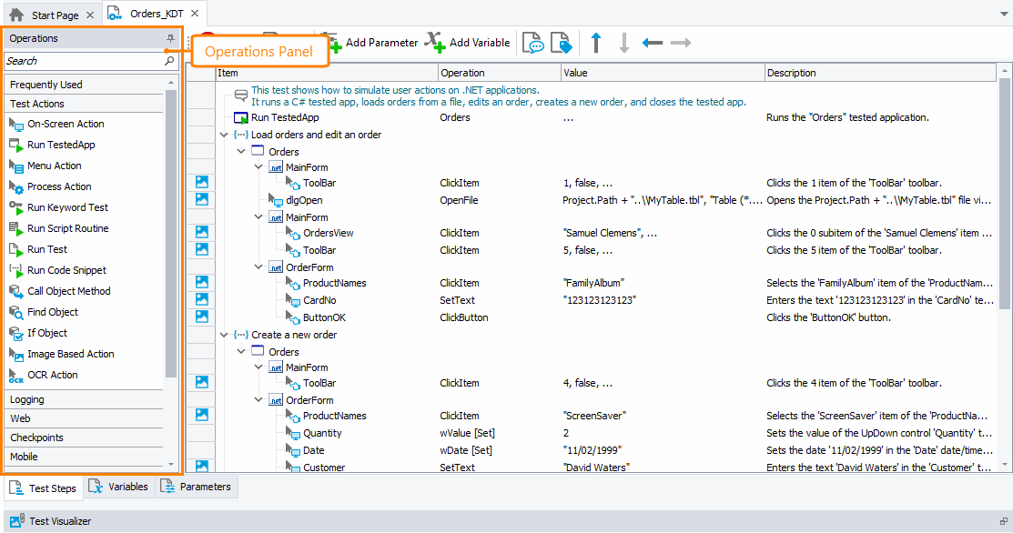1013x533 pixels.
Task: Select the OCR Action operation
Action: click(x=56, y=375)
